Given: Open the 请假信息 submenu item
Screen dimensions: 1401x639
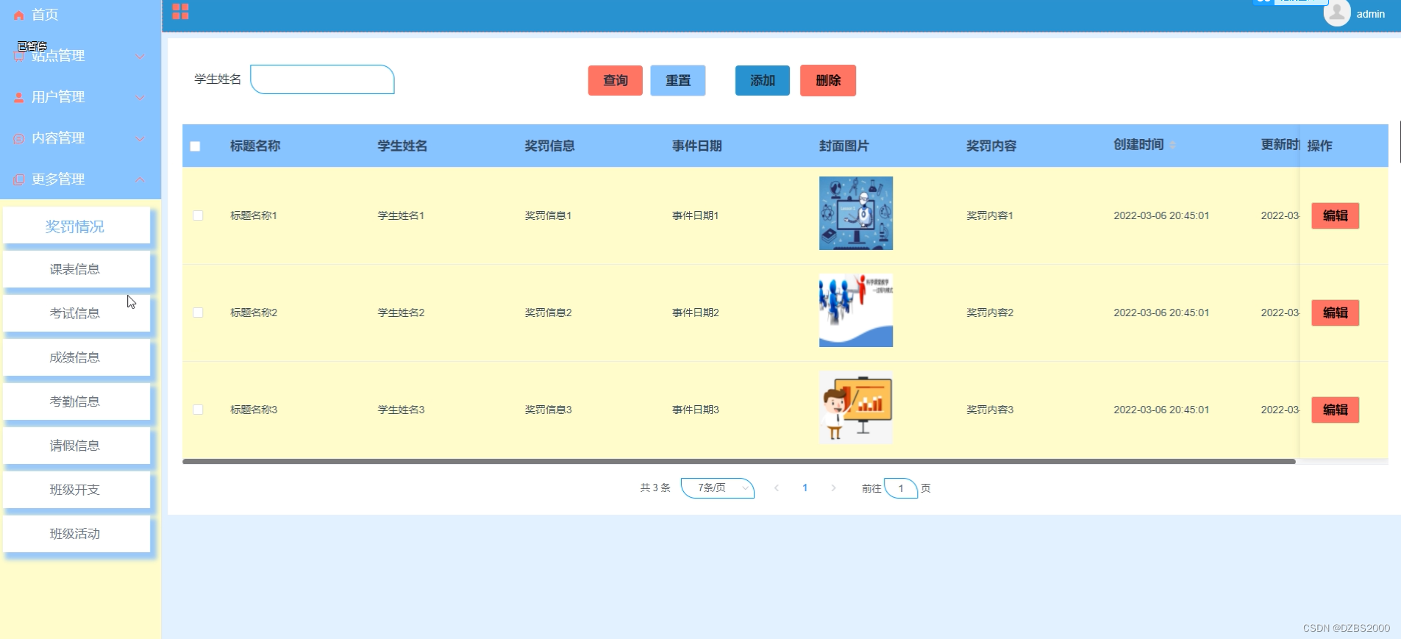Looking at the screenshot, I should [x=76, y=446].
